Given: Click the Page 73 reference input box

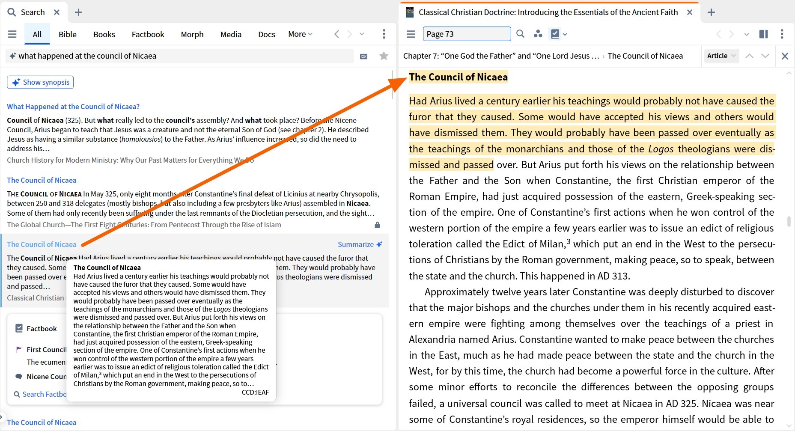Looking at the screenshot, I should tap(466, 34).
